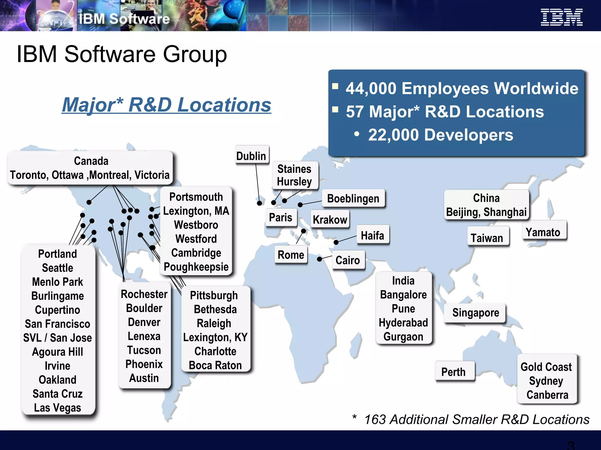Click the 44,000 Employees Worldwide bullet text

(462, 88)
